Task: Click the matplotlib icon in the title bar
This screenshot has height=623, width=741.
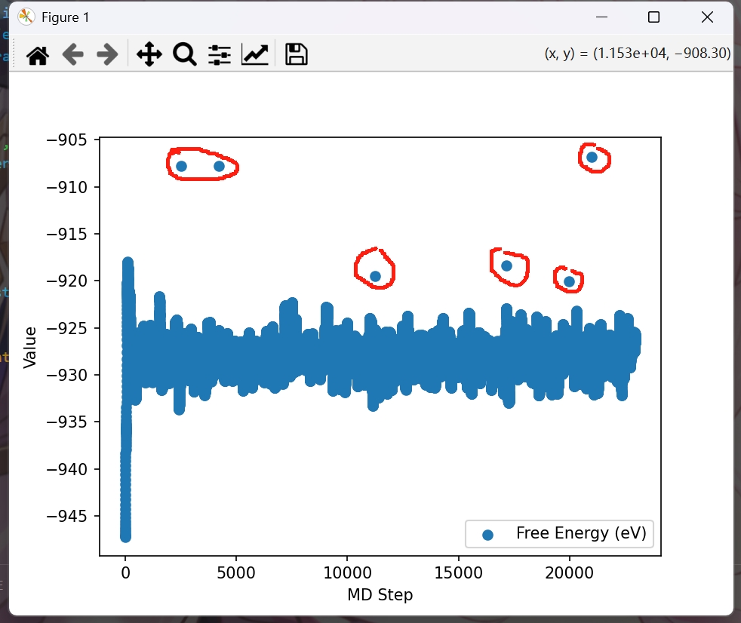Action: tap(26, 17)
